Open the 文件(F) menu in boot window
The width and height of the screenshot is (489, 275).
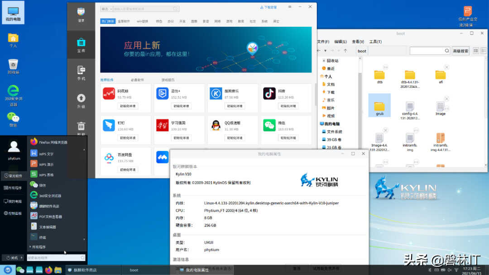[323, 42]
